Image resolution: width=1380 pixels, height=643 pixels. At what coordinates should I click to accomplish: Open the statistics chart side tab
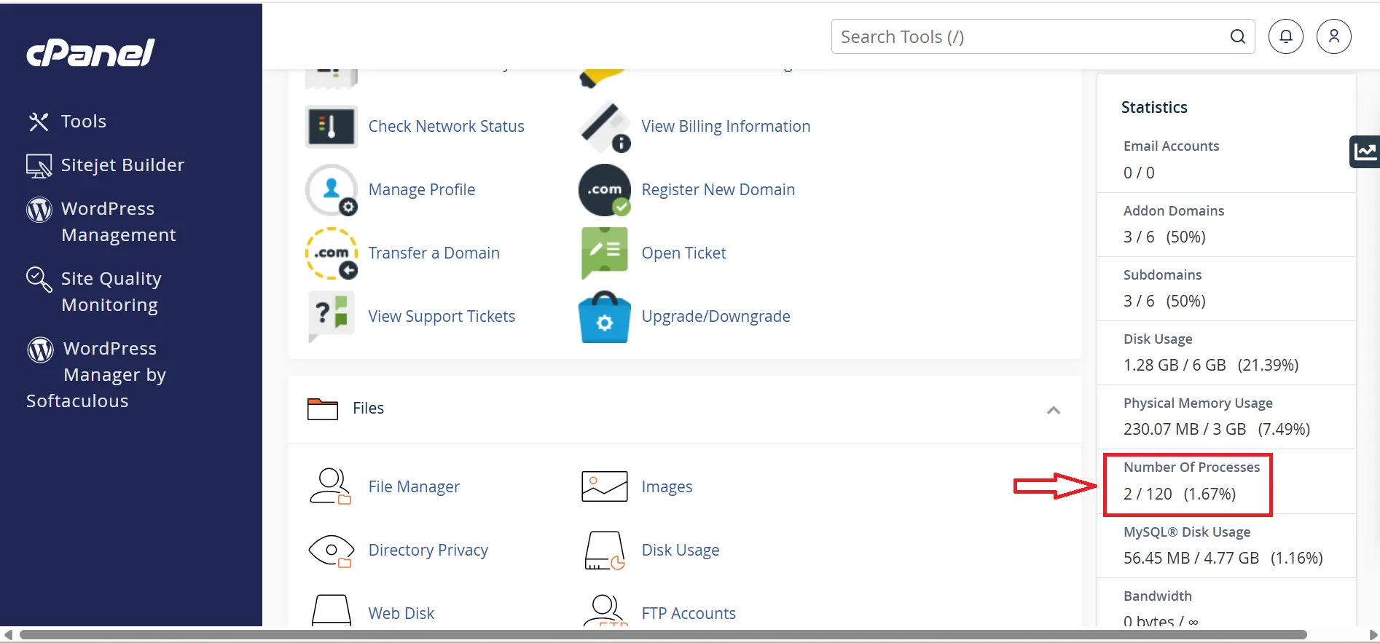click(1365, 151)
